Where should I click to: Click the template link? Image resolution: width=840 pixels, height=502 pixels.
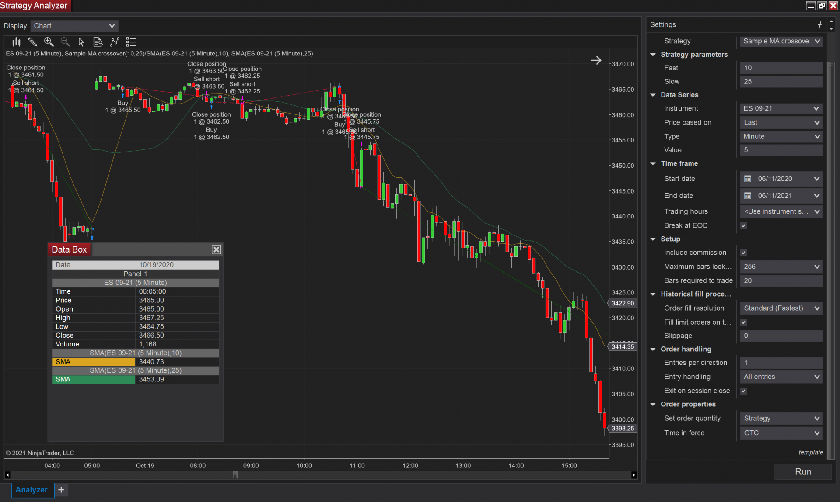(810, 453)
